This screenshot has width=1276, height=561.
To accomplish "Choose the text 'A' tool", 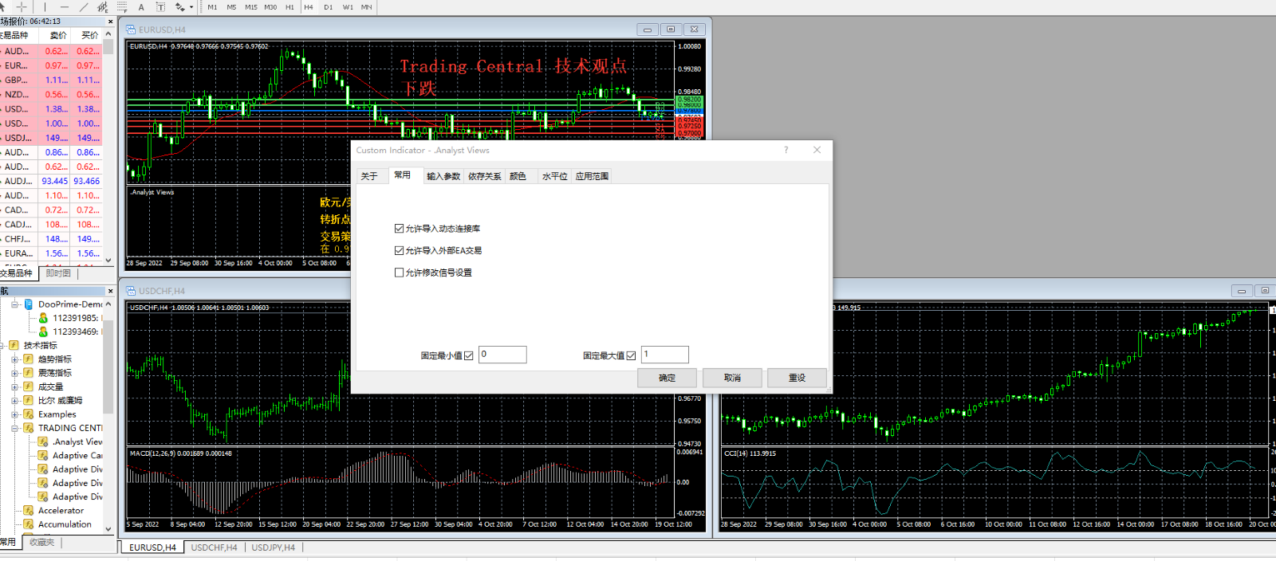I will click(141, 7).
